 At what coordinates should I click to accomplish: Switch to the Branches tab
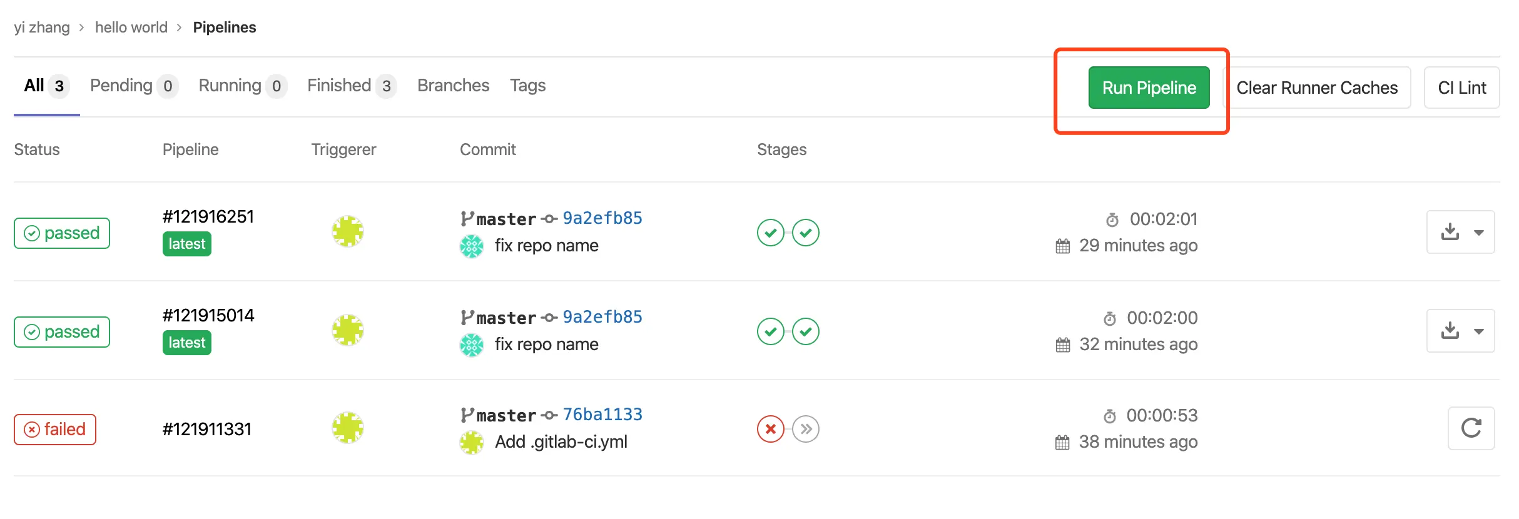point(453,86)
